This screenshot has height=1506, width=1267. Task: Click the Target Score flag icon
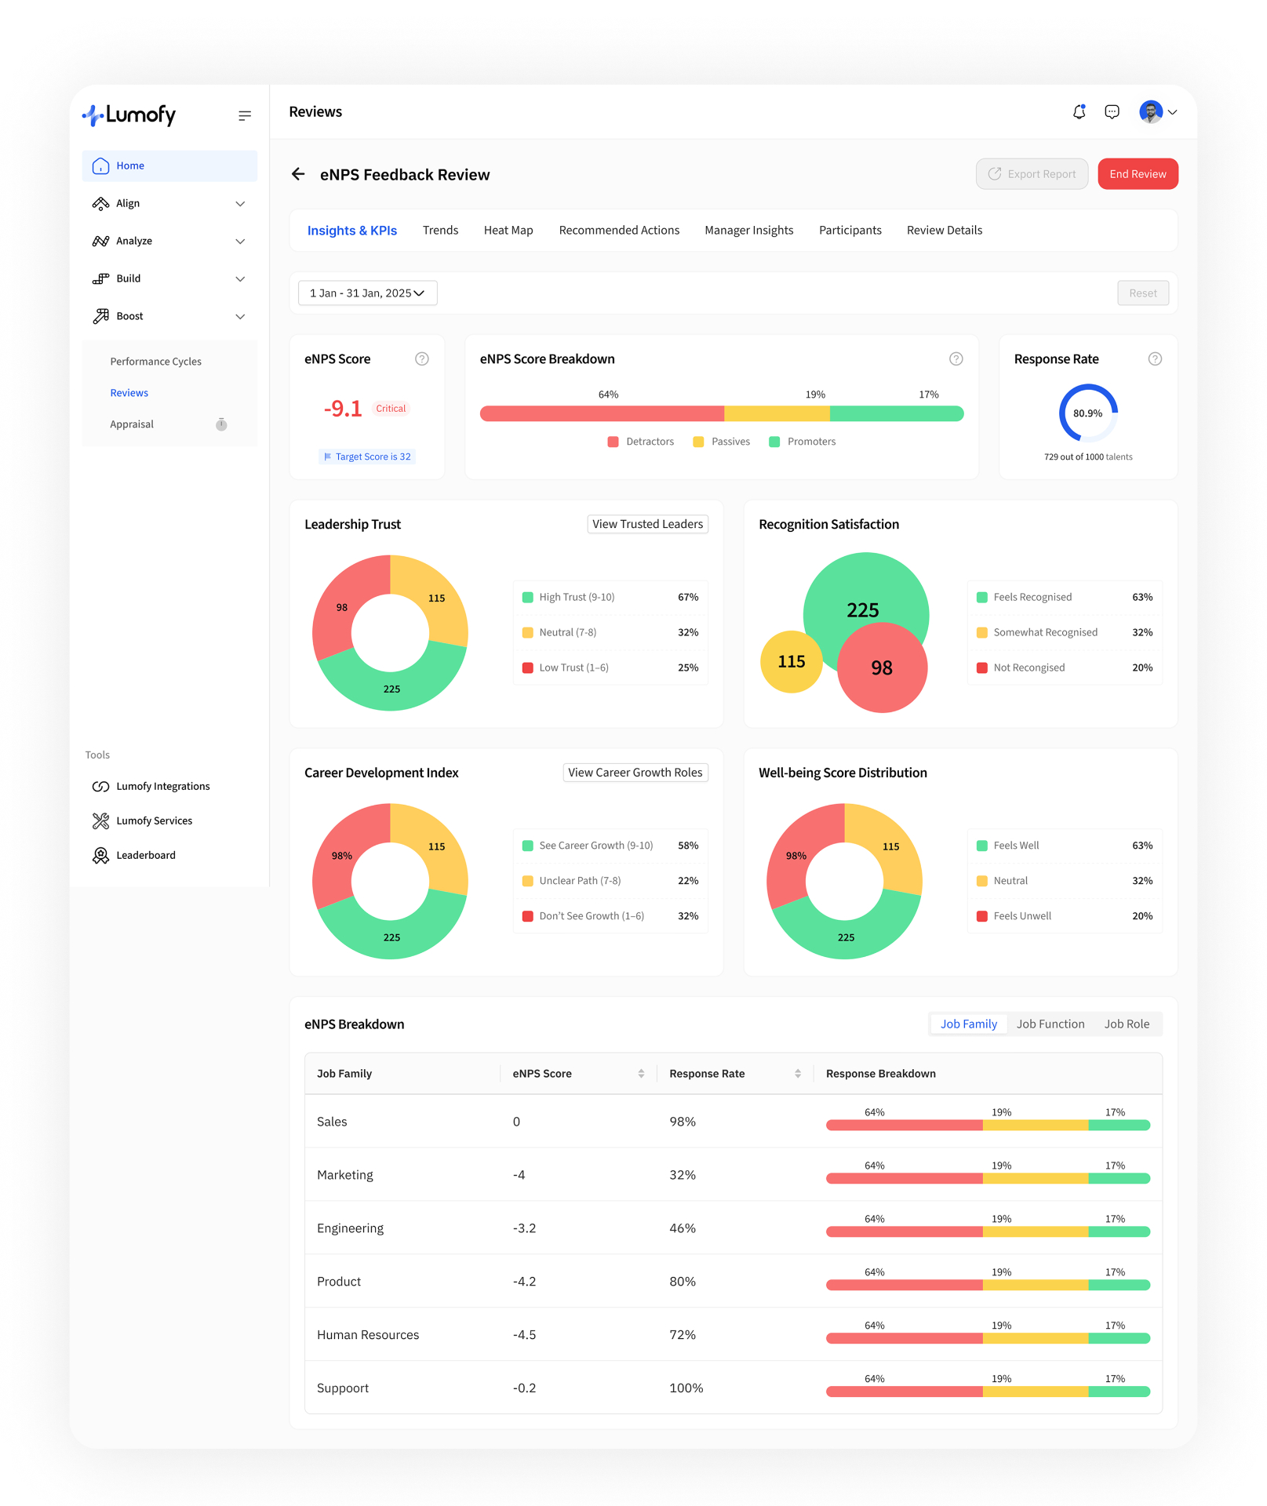(328, 457)
